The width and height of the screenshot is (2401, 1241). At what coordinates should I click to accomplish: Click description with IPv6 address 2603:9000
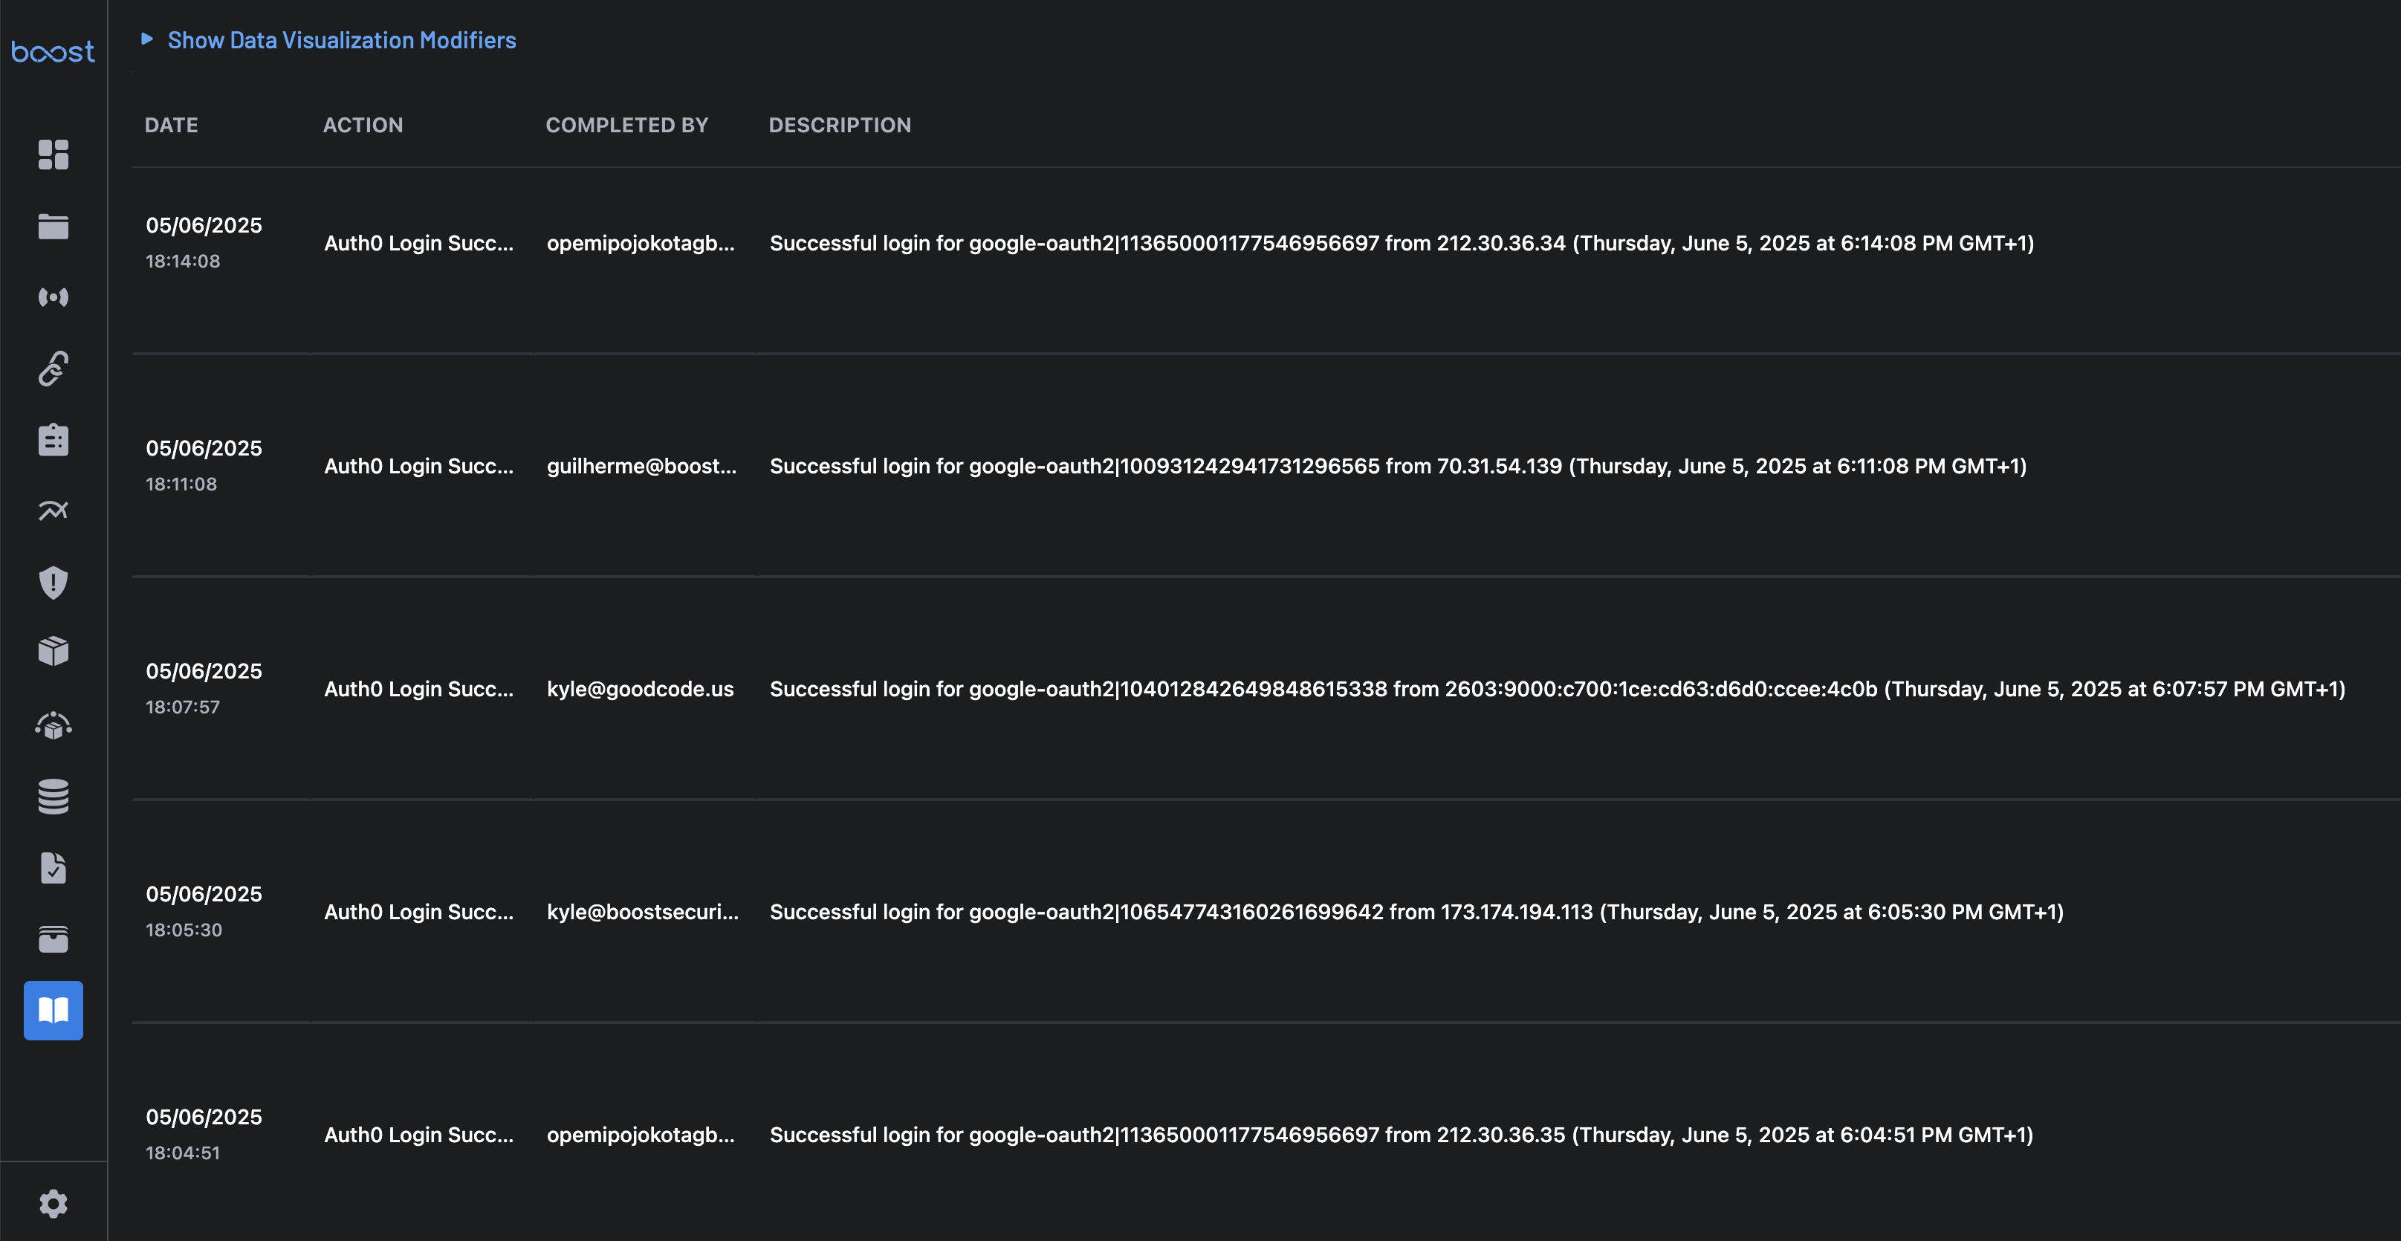point(1558,688)
